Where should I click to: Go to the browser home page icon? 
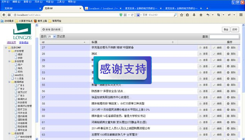point(201,15)
